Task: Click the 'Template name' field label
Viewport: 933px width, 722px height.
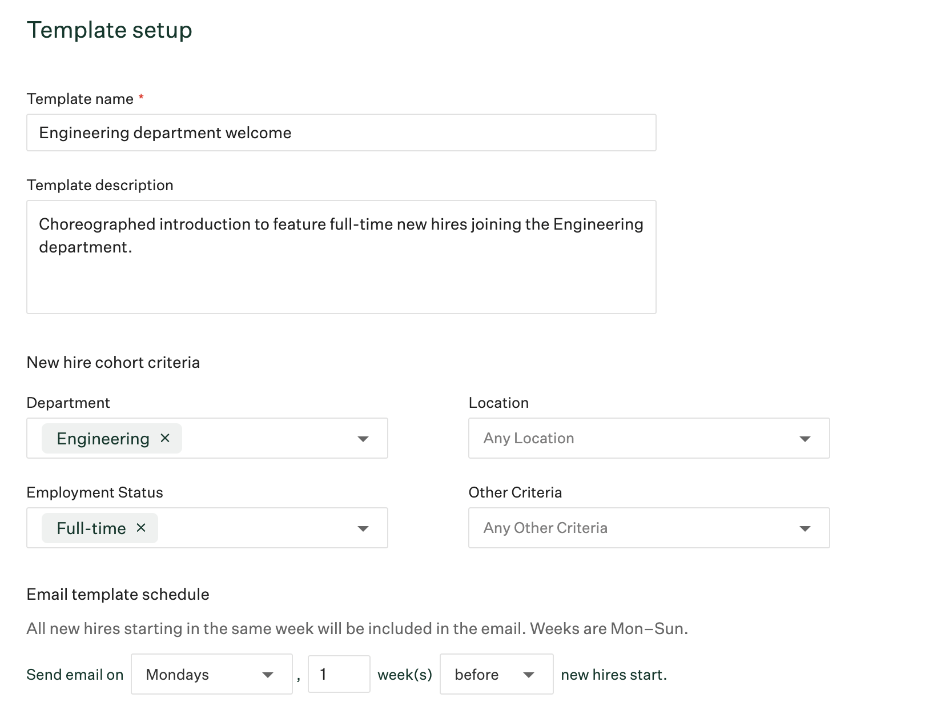Action: click(x=80, y=99)
